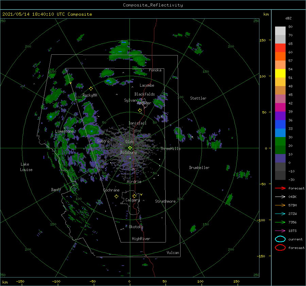
Task: Click the HighRiver town label
Action: click(141, 239)
